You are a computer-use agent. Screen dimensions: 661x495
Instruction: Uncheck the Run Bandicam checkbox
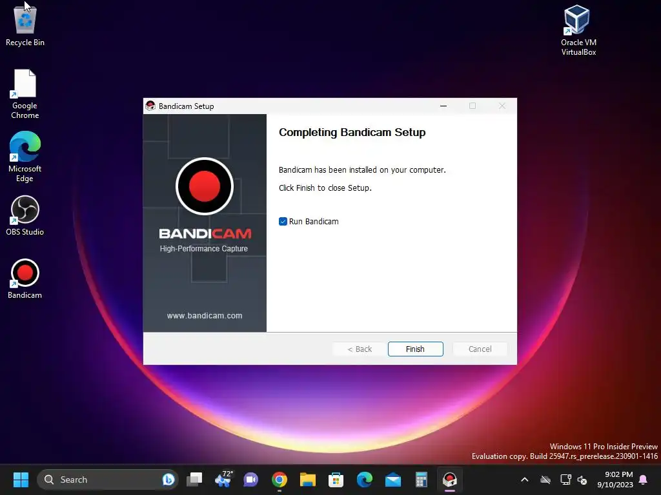pyautogui.click(x=283, y=222)
